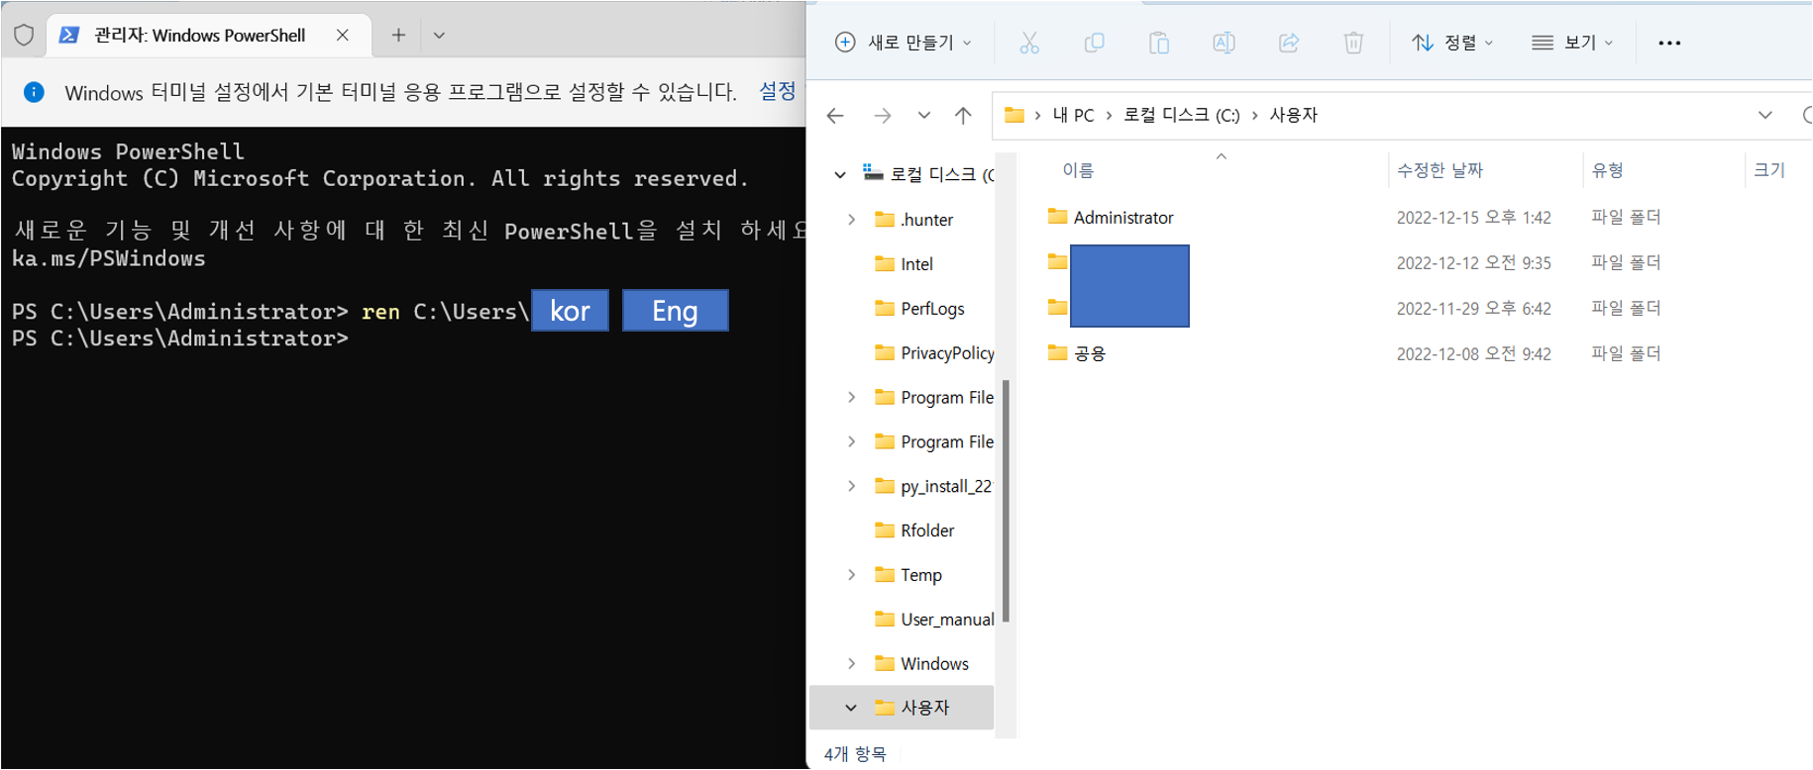This screenshot has height=770, width=1813.
Task: Select the 사용자 folder in tree
Action: click(x=902, y=708)
